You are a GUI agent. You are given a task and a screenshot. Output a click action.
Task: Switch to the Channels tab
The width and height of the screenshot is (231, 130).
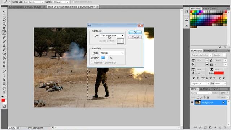(x=205, y=89)
